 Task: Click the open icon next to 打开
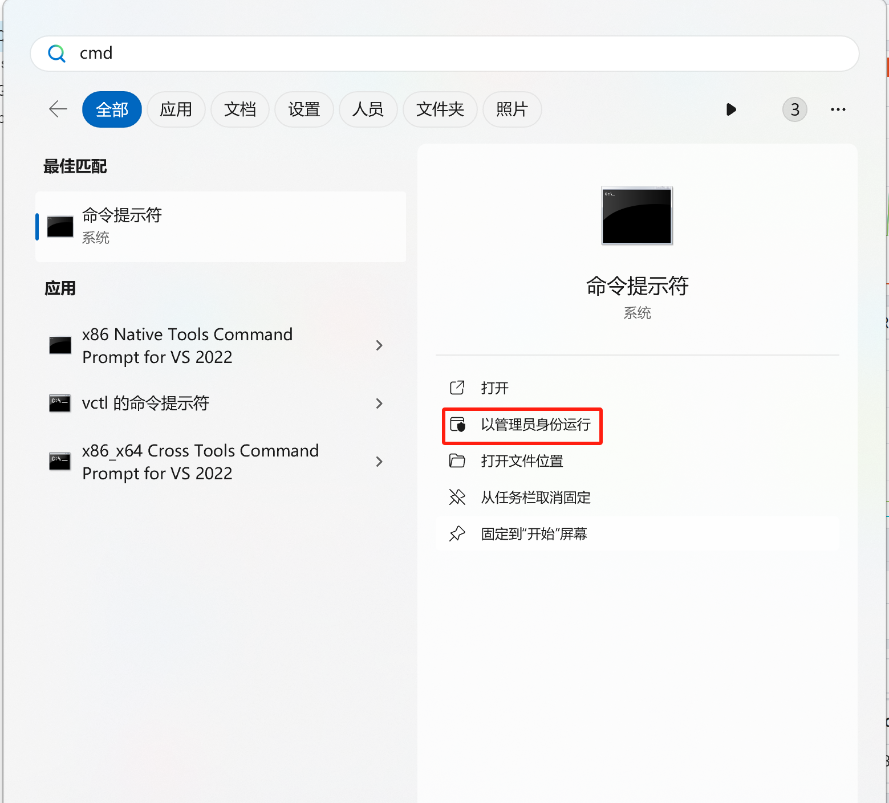457,388
